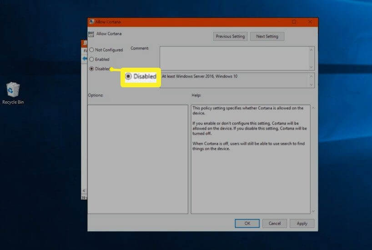Click the Help pane up scroll arrow
372x250 pixels.
tap(313, 108)
